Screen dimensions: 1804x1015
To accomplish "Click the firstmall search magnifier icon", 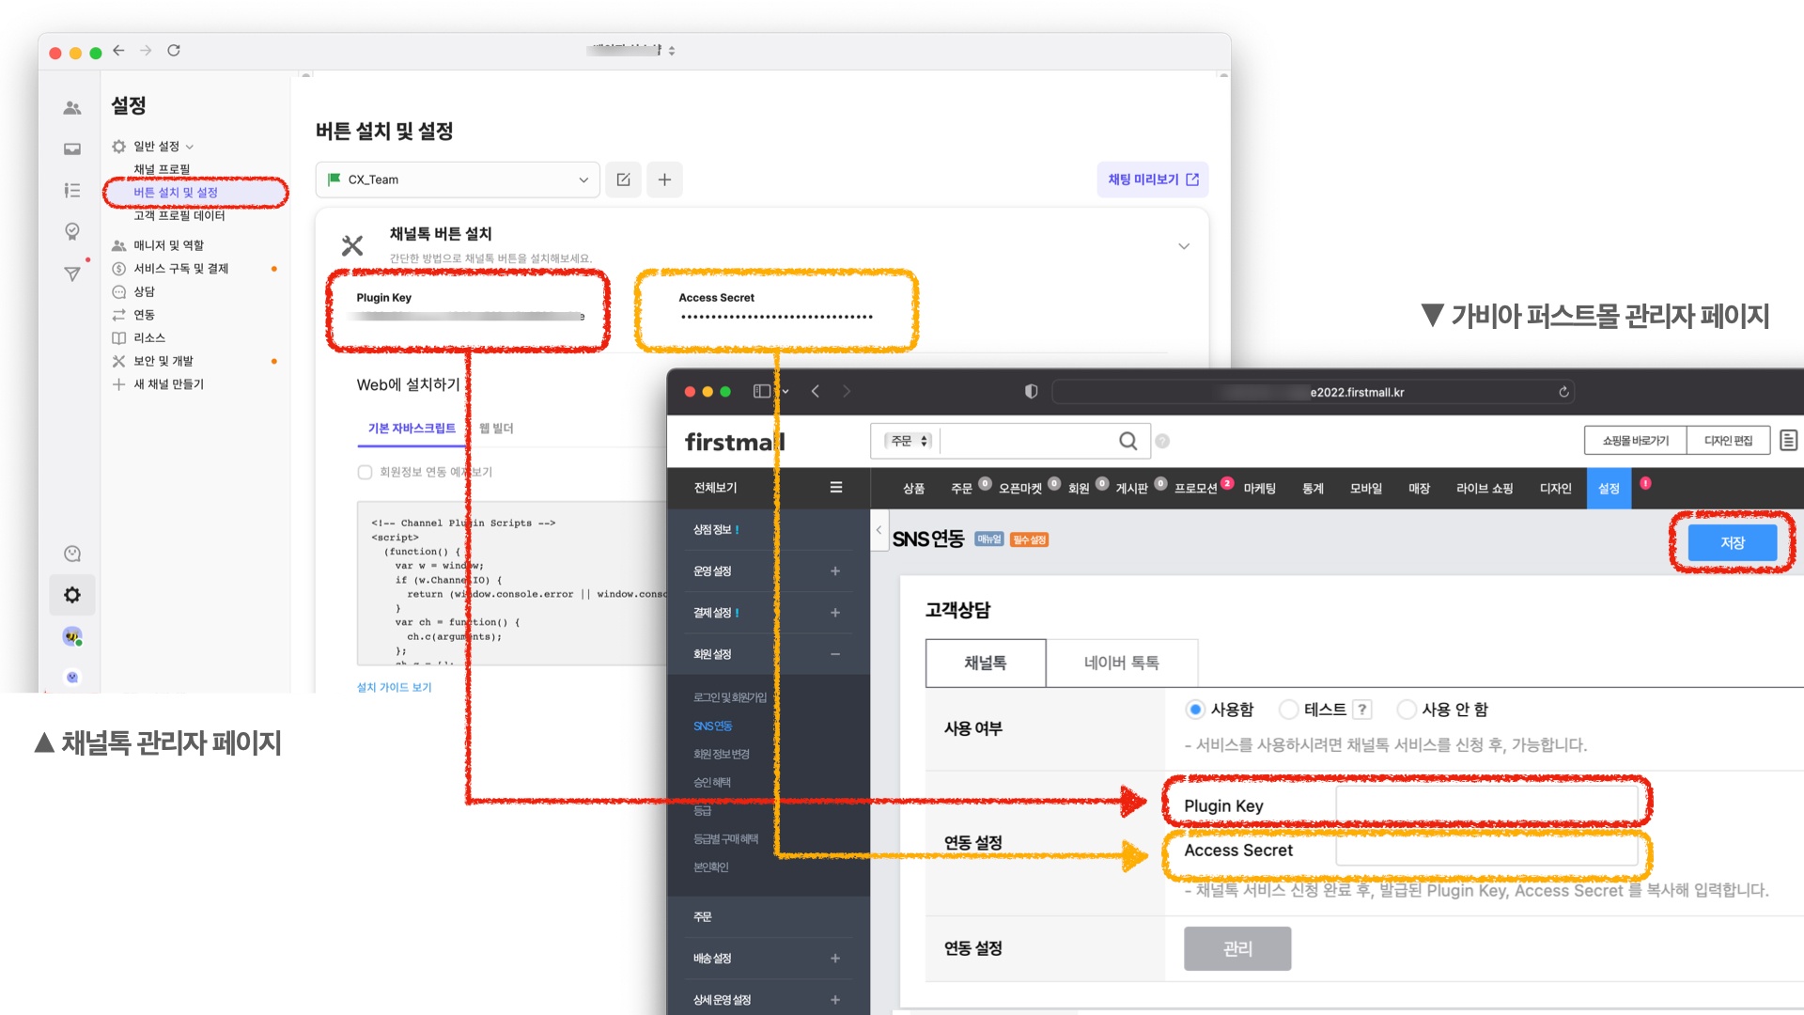I will pyautogui.click(x=1127, y=441).
